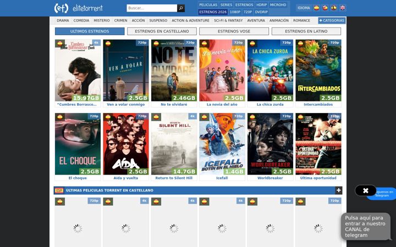Go to SCI-FI & FANTASY genre

[x=228, y=20]
